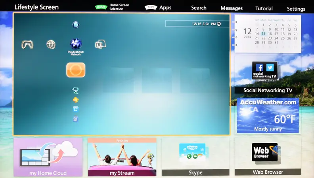314x178 pixels.
Task: Click the 60°F temperature reading
Action: tap(285, 119)
